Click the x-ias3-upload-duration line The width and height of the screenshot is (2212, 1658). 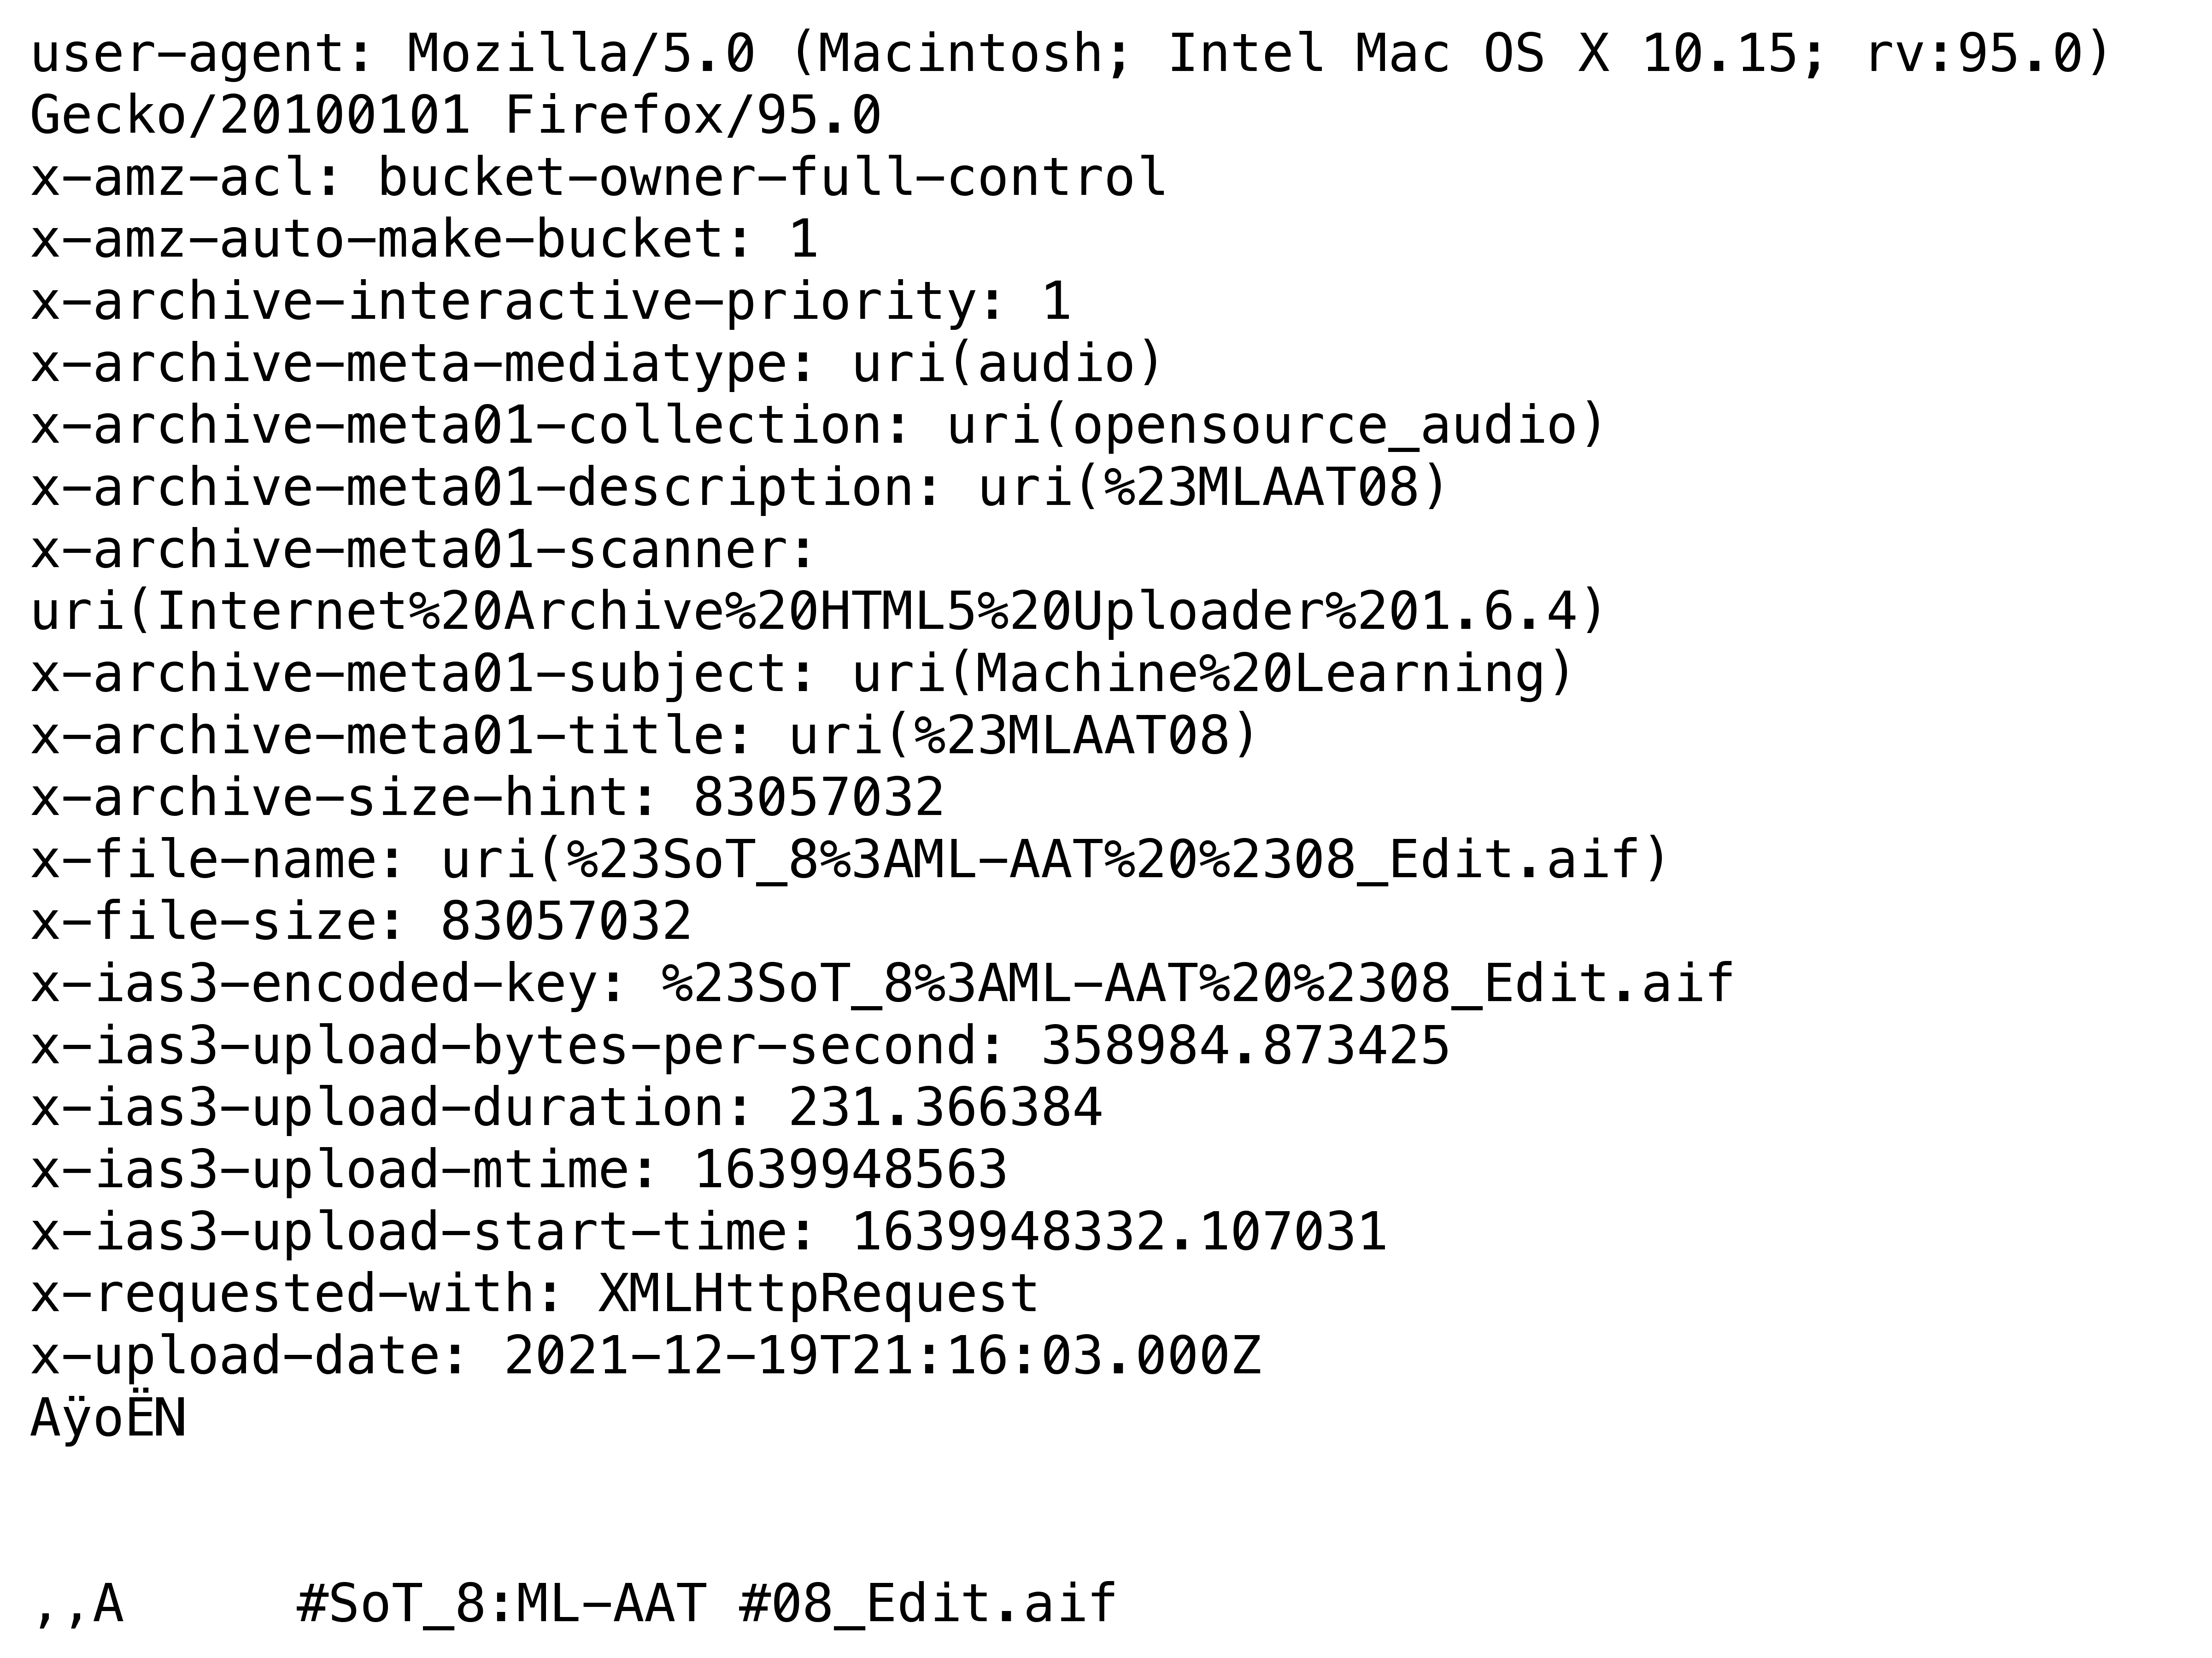[566, 1107]
